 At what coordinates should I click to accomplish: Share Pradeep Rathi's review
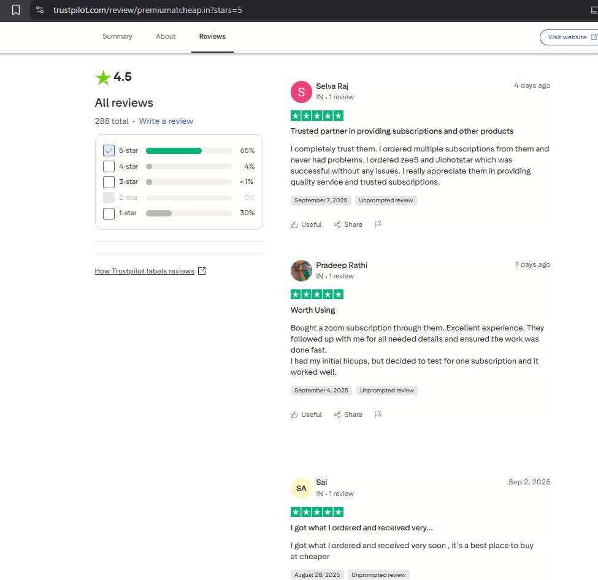(348, 414)
